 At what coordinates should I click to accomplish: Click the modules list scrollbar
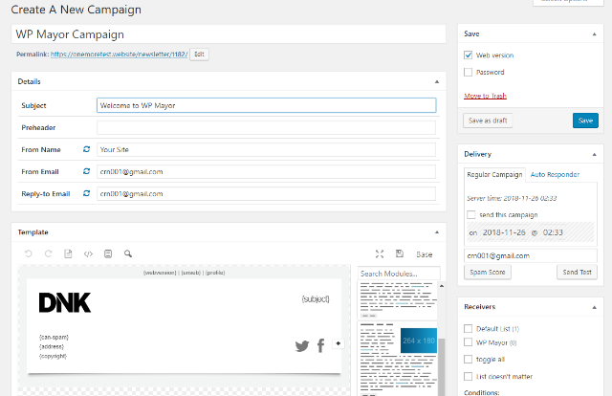point(442,366)
